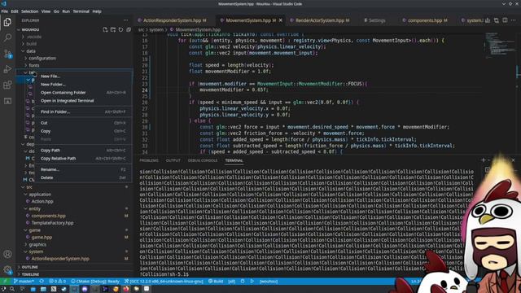Close the MovementSystem.hpp tab

tap(280, 20)
